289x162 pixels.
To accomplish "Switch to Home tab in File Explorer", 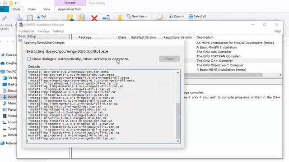I will (x=16, y=9).
